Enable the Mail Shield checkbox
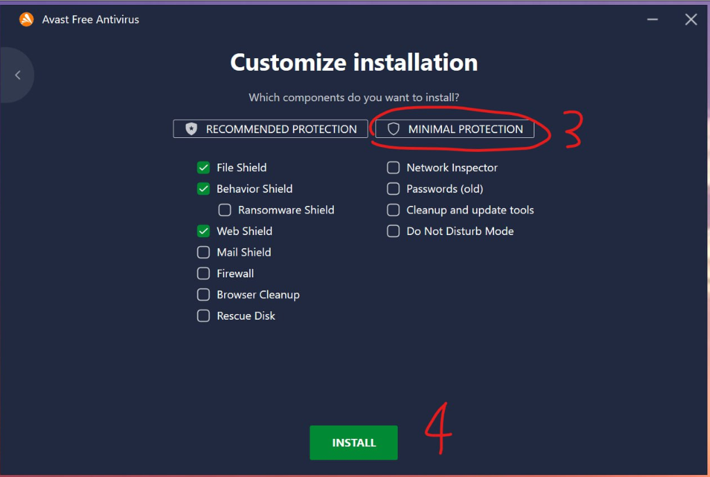 203,252
